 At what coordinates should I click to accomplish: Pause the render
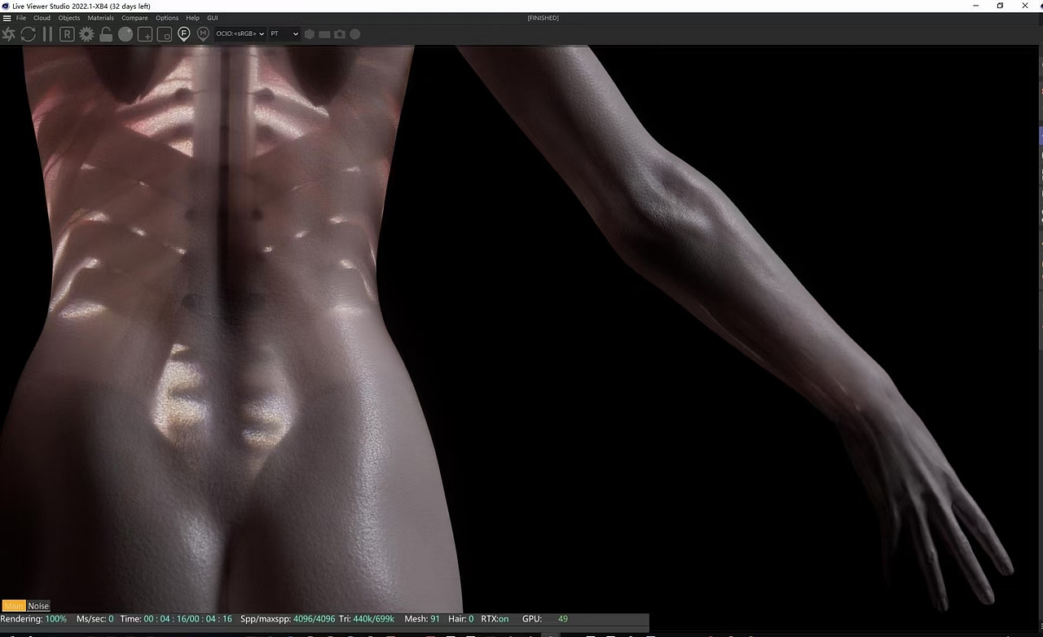(x=47, y=34)
